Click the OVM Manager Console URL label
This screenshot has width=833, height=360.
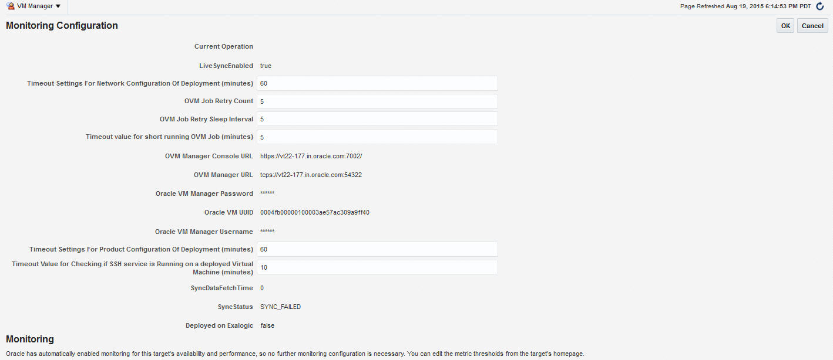click(x=209, y=157)
